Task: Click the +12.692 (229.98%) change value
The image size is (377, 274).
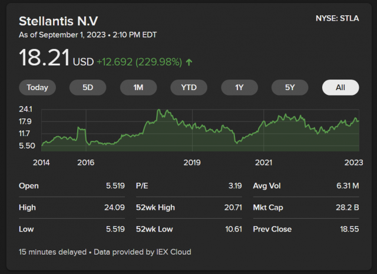Action: tap(140, 61)
